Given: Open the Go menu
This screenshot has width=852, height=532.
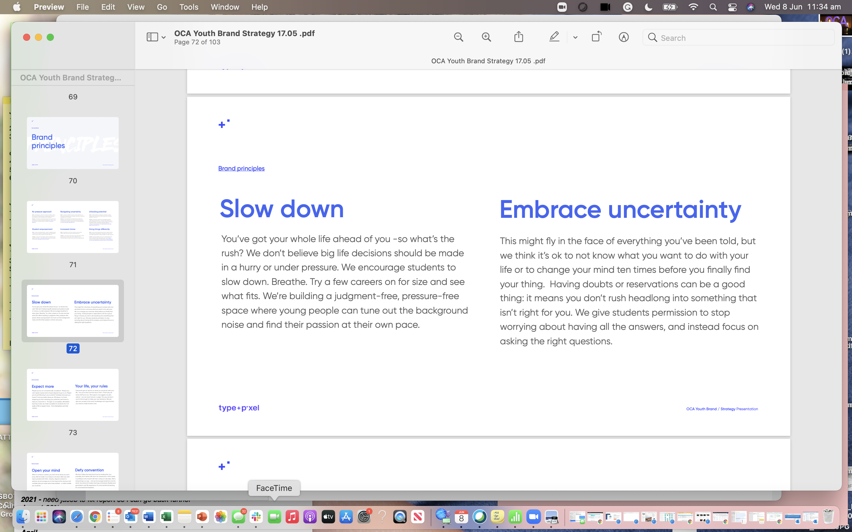Looking at the screenshot, I should coord(162,7).
